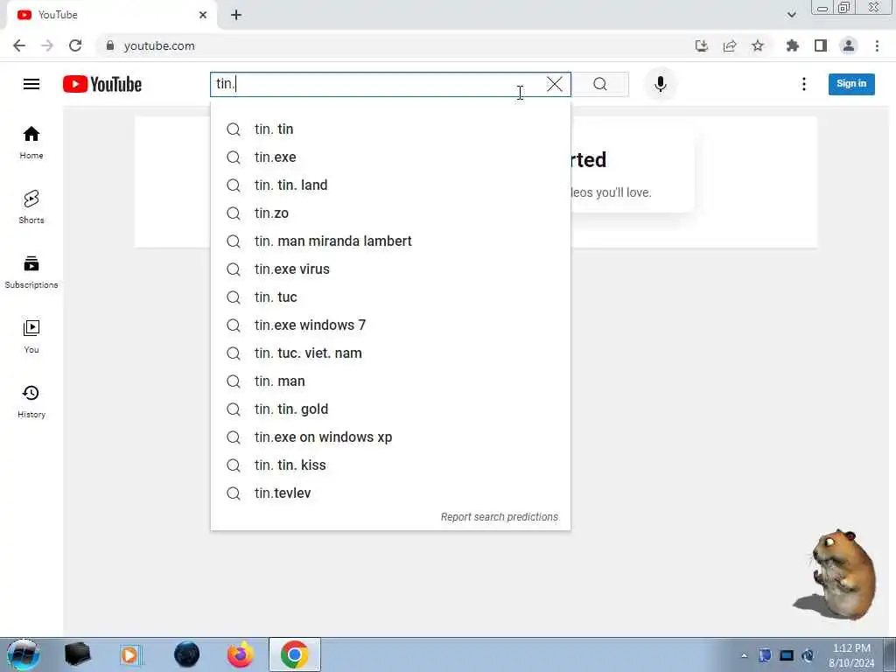Select the YouTube browser tab

point(111,15)
